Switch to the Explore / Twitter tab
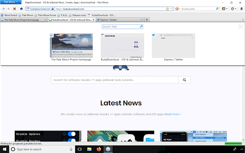The height and width of the screenshot is (153, 245). click(x=120, y=20)
